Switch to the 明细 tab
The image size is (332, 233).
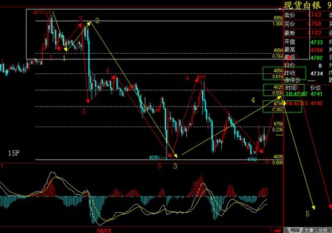click(295, 231)
